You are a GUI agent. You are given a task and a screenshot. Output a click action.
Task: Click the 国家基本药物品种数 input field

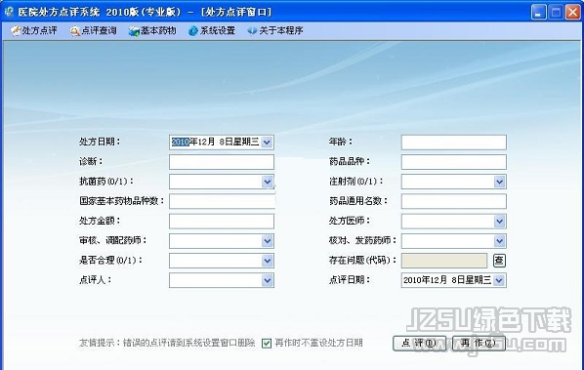pos(222,202)
